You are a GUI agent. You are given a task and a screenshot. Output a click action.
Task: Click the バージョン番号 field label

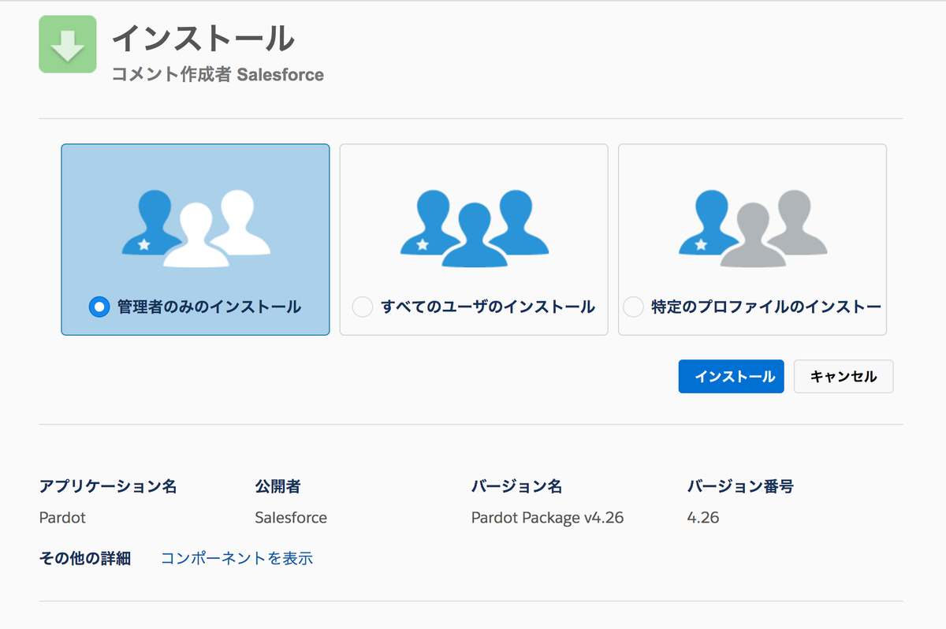point(740,486)
